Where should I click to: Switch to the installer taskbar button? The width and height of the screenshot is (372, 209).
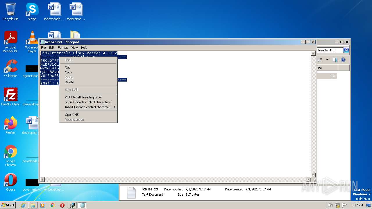(72, 205)
